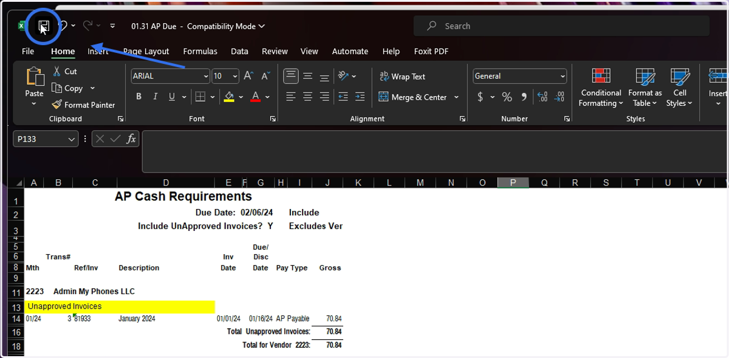The height and width of the screenshot is (358, 729).
Task: Click the Redo arrow icon
Action: coord(88,26)
